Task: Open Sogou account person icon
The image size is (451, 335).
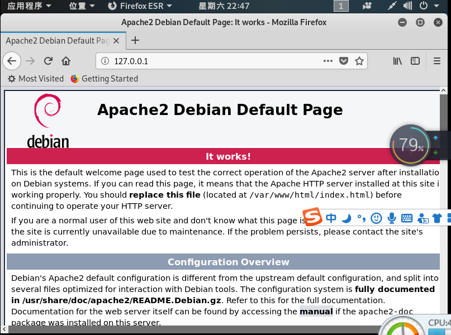Action: click(x=422, y=218)
